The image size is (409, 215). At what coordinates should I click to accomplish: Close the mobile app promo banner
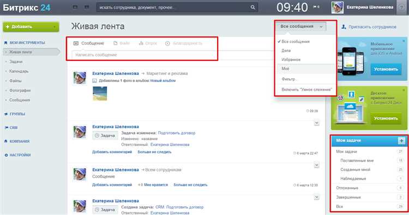(404, 41)
